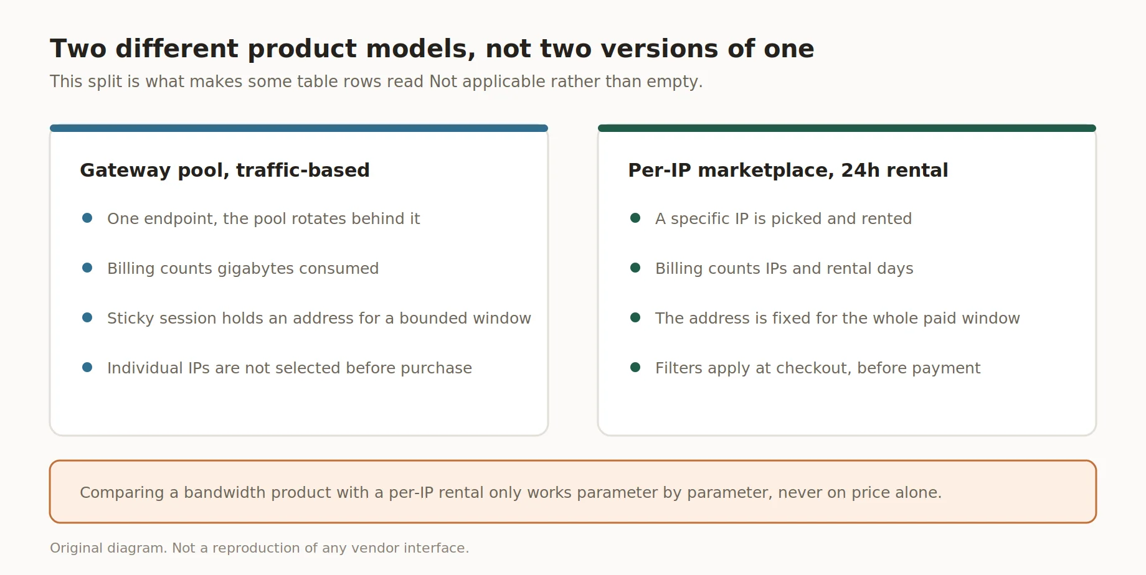1146x575 pixels.
Task: Click the green bullet beside 'Billing counts IPs and rental days'
Action: pyautogui.click(x=635, y=268)
